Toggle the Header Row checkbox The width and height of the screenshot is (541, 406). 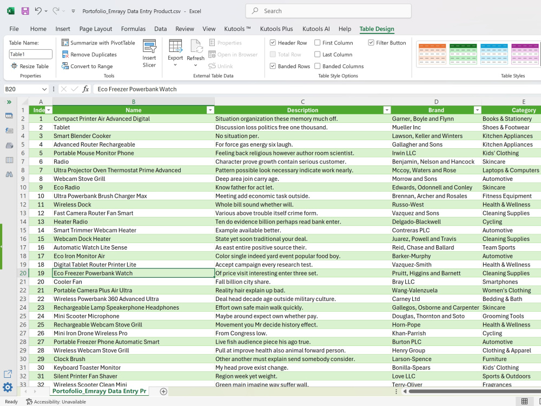tap(273, 42)
